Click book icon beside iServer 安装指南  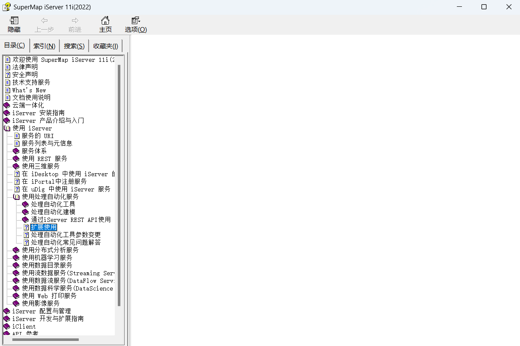click(7, 113)
